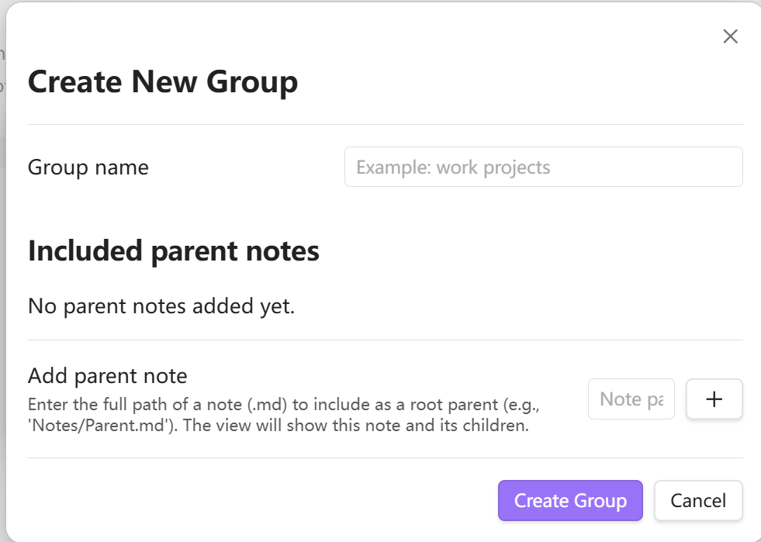The width and height of the screenshot is (761, 542).
Task: Click the 'Example: work projects' placeholder text
Action: click(453, 167)
